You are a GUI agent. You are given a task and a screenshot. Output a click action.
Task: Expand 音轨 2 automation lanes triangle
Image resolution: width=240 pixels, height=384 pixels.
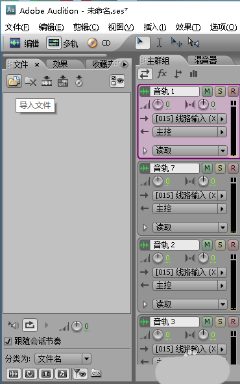coord(145,304)
